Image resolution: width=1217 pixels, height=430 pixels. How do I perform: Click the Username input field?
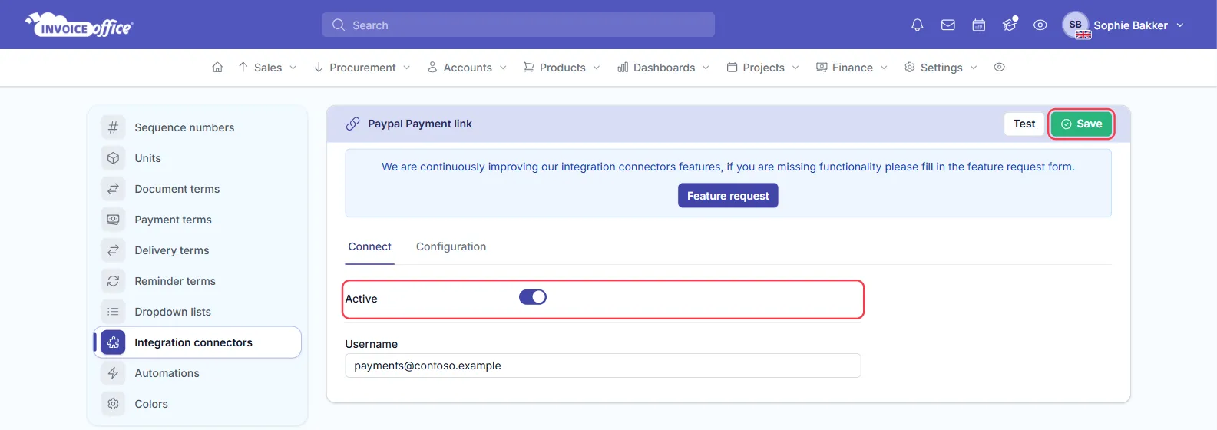(x=603, y=365)
